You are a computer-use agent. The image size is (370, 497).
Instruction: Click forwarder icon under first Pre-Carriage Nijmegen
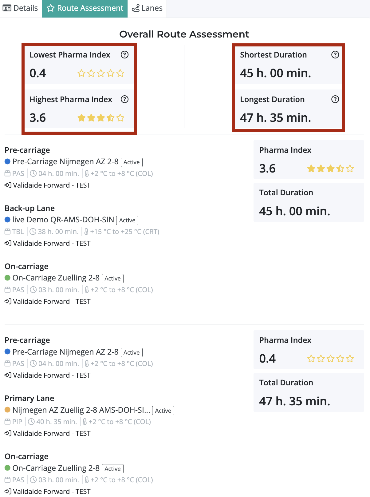(8, 185)
